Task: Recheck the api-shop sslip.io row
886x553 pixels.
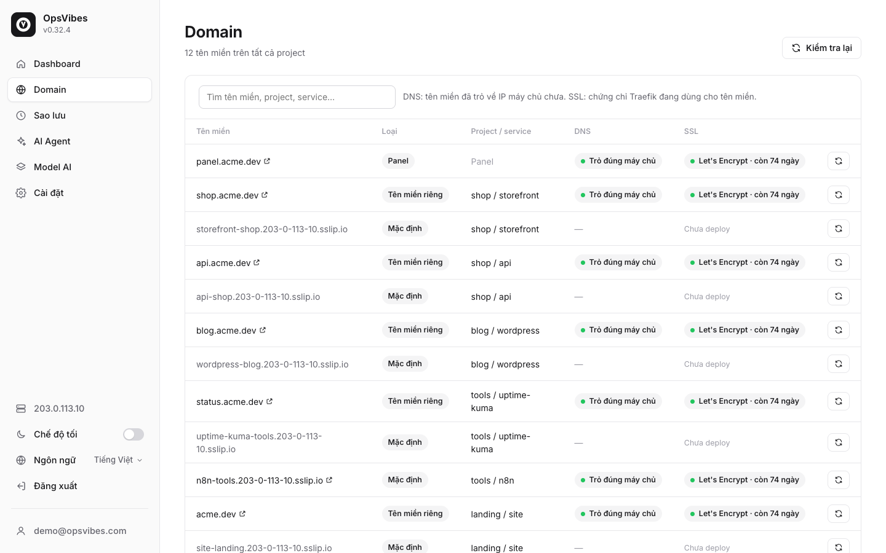Action: pos(839,296)
